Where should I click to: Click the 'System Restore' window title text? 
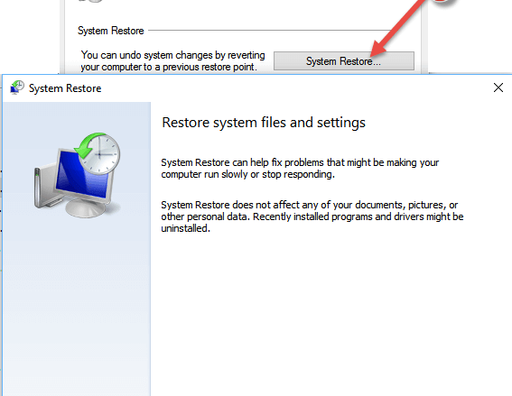[x=65, y=88]
